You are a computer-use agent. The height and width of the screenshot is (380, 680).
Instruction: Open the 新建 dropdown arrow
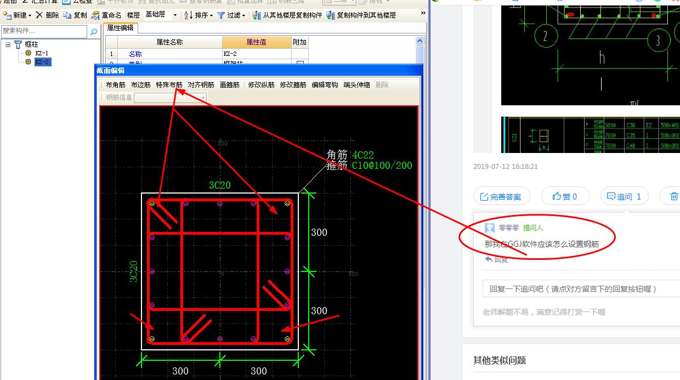tap(30, 15)
